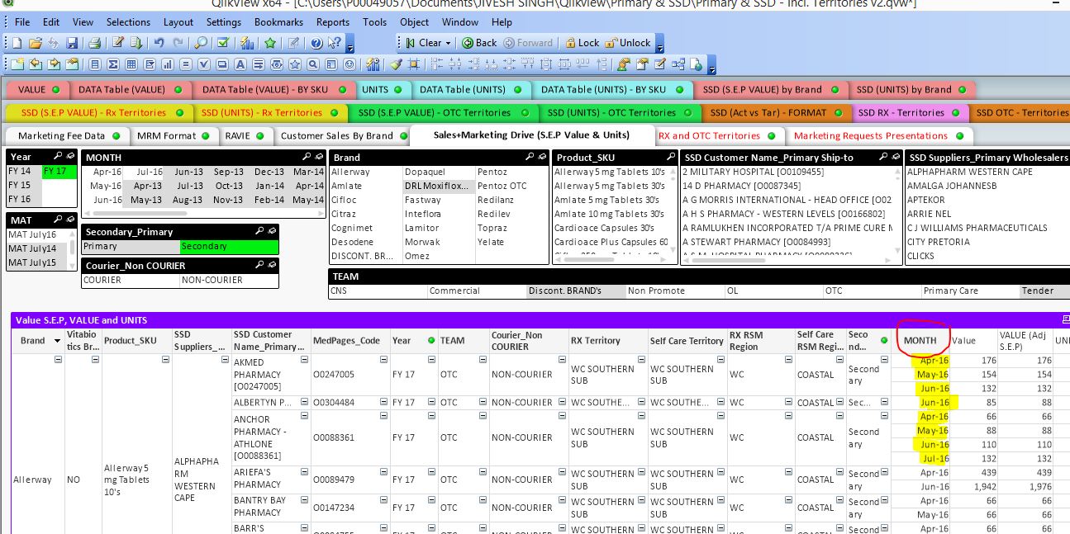The image size is (1070, 534).
Task: Click the Lock button
Action: pyautogui.click(x=583, y=42)
